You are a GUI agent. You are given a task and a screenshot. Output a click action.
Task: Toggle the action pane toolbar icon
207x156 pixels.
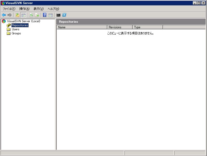[x=51, y=15]
